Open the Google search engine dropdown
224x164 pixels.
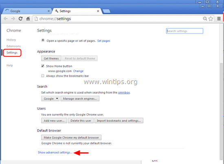coord(50,99)
